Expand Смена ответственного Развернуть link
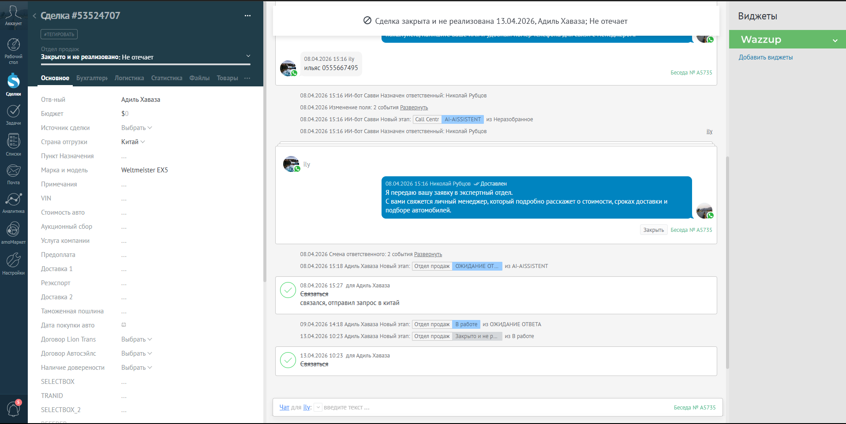Screen dimensions: 846x424 coord(428,254)
